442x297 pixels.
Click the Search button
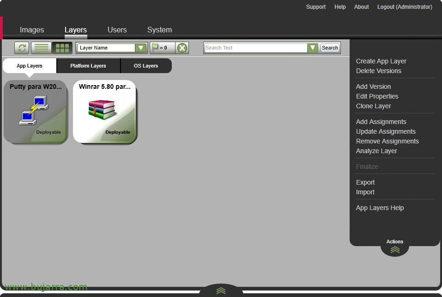coord(330,48)
